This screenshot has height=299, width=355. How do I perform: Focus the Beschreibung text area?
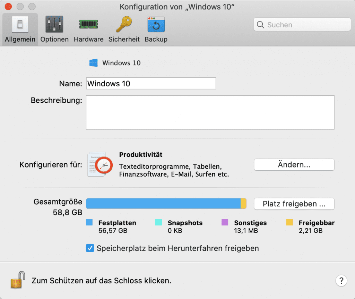(210, 113)
